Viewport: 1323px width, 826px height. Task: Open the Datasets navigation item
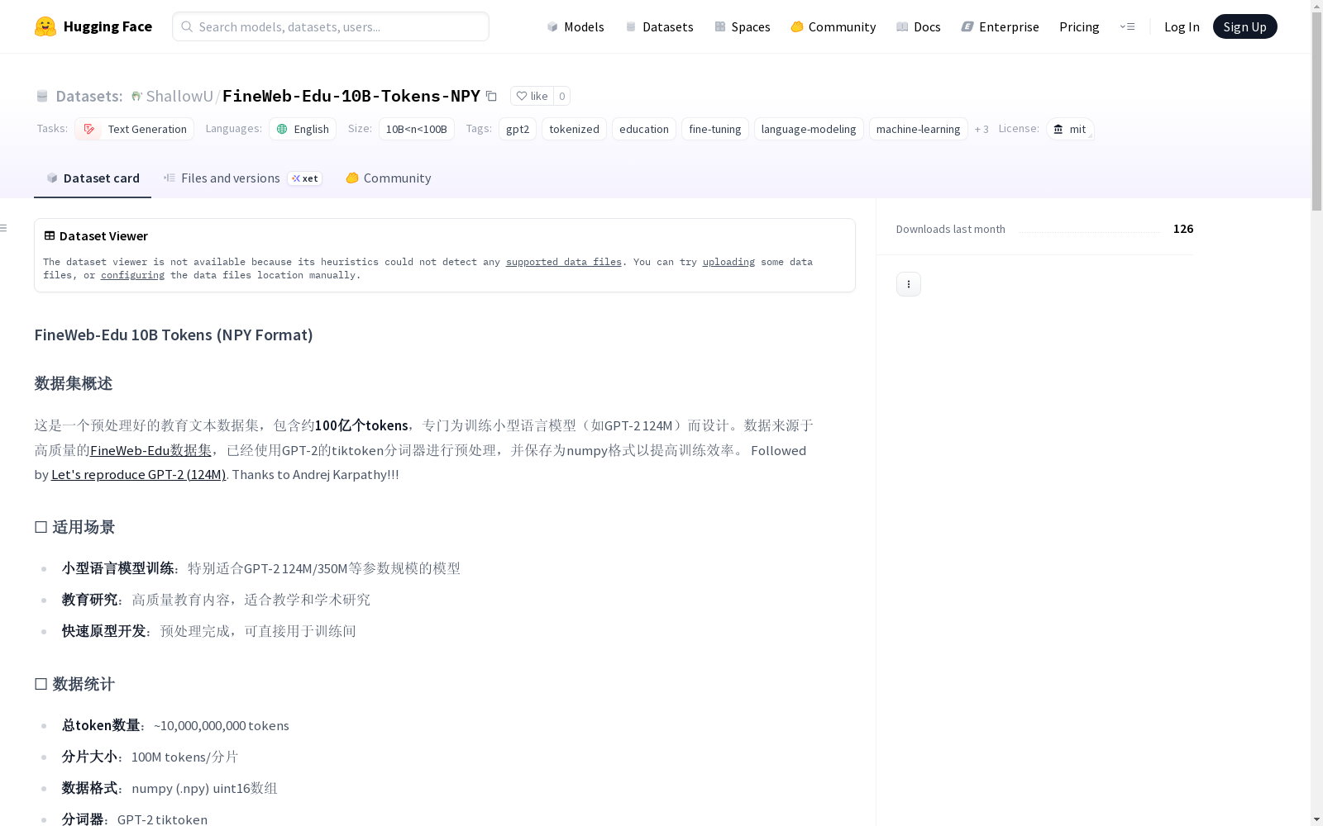(x=659, y=26)
